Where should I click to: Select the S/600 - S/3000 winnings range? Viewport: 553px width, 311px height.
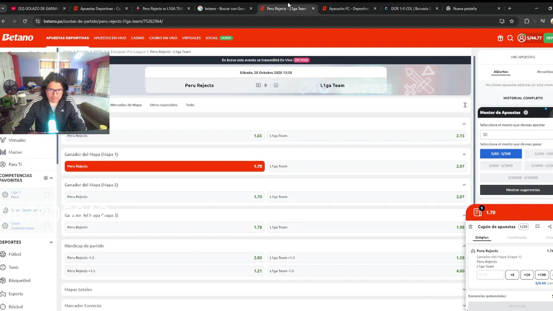click(x=501, y=165)
